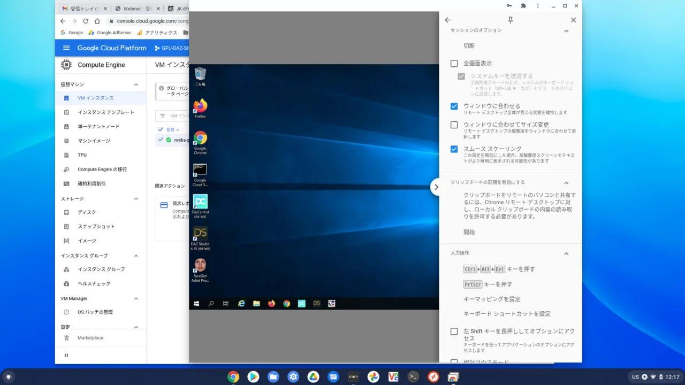Open Terminal app from ChromeOS shelf
The width and height of the screenshot is (685, 385).
pos(413,376)
